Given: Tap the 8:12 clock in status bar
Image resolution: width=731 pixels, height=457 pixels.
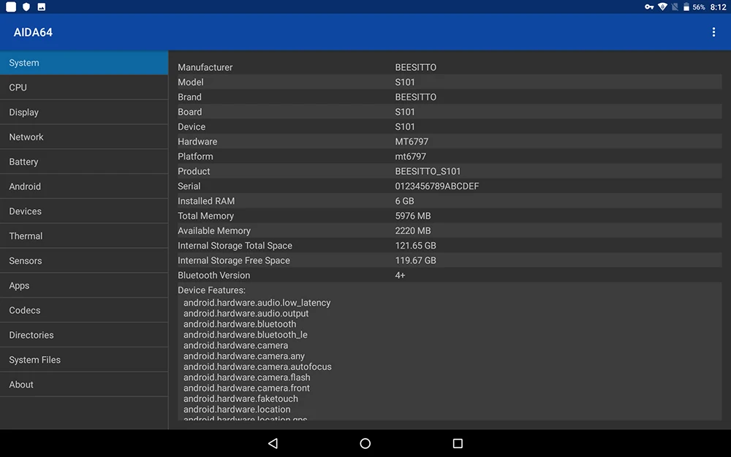Looking at the screenshot, I should (x=719, y=7).
